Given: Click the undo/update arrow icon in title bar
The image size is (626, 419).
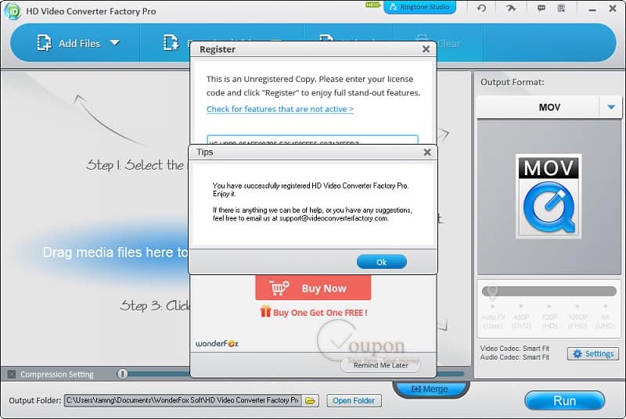Looking at the screenshot, I should click(481, 8).
